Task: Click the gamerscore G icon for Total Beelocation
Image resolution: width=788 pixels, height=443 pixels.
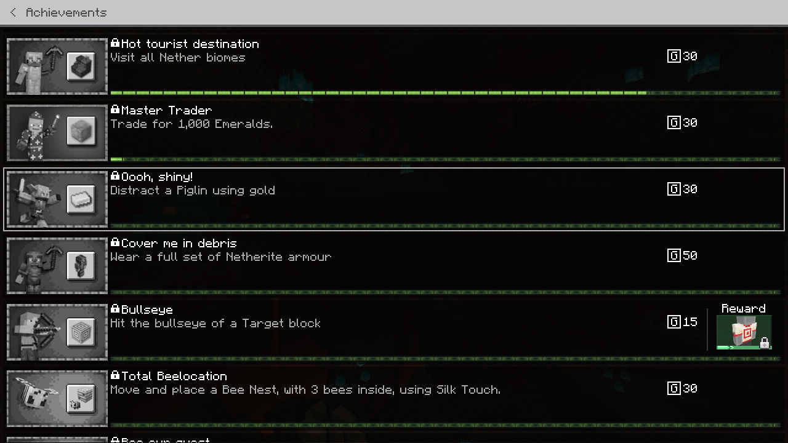Action: [x=674, y=388]
